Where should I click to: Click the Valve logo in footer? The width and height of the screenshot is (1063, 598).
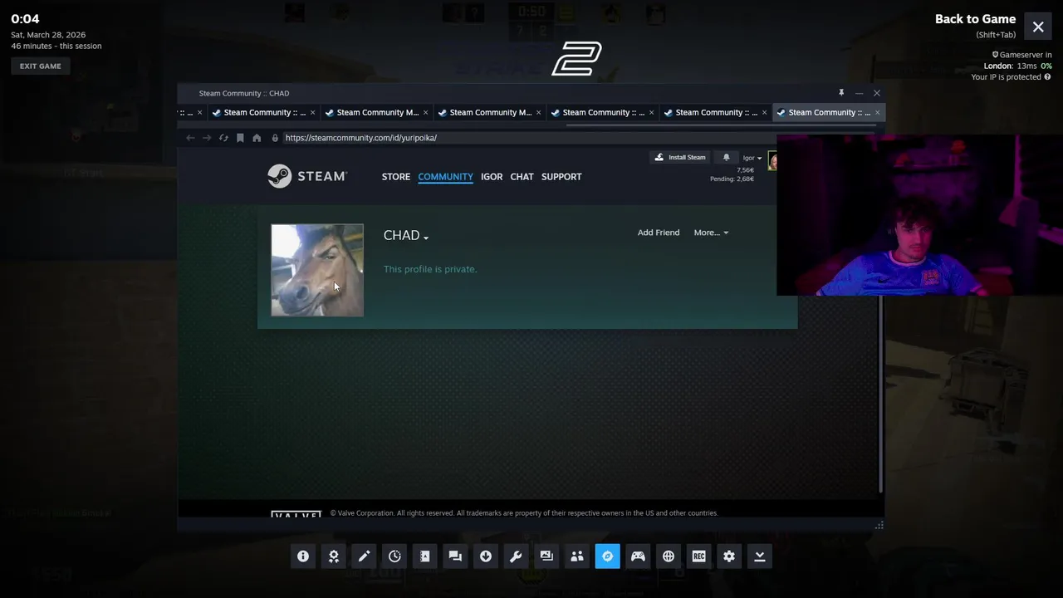coord(296,515)
